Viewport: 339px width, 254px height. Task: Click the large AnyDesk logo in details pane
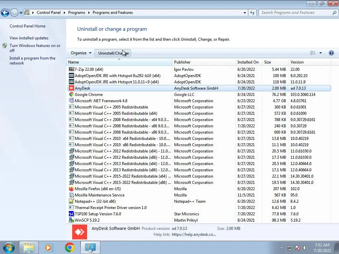[x=79, y=232]
